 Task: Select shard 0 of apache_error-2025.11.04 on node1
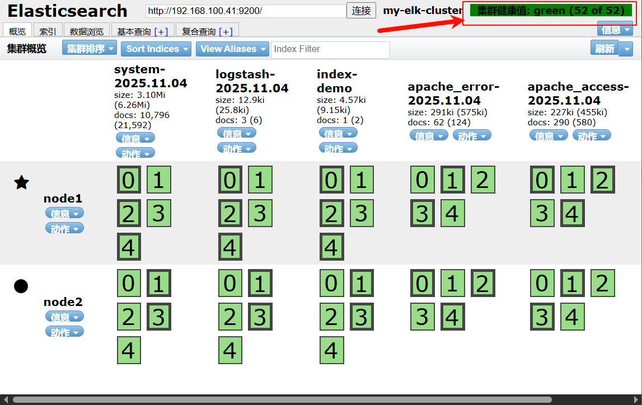[423, 180]
